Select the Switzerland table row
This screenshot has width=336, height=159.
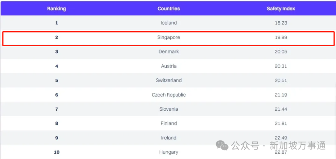tap(168, 80)
